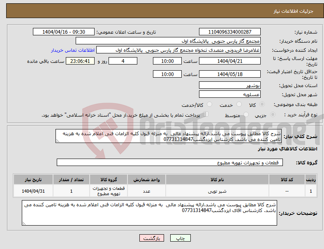Click the شرح کلی نیاز label
The height and width of the screenshot is (249, 324).
[301, 136]
